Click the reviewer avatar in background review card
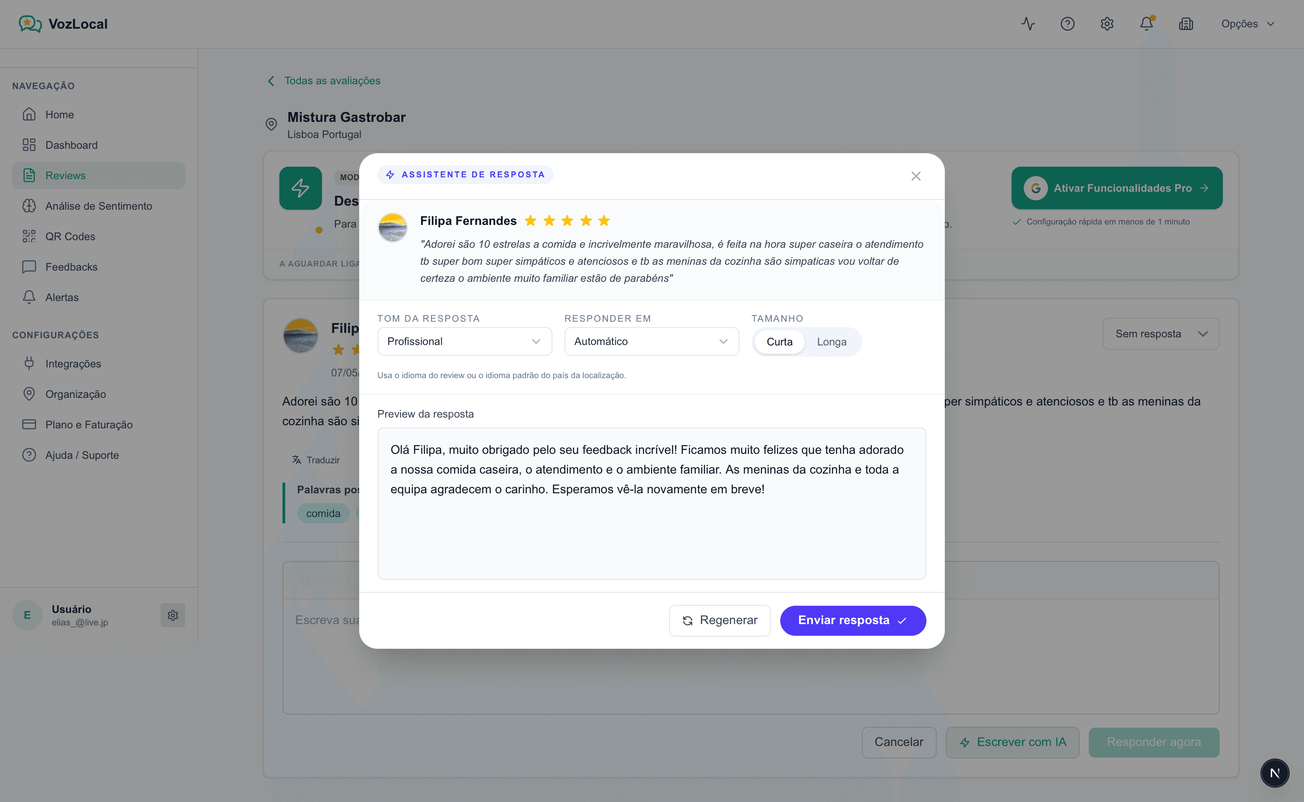 [x=300, y=336]
